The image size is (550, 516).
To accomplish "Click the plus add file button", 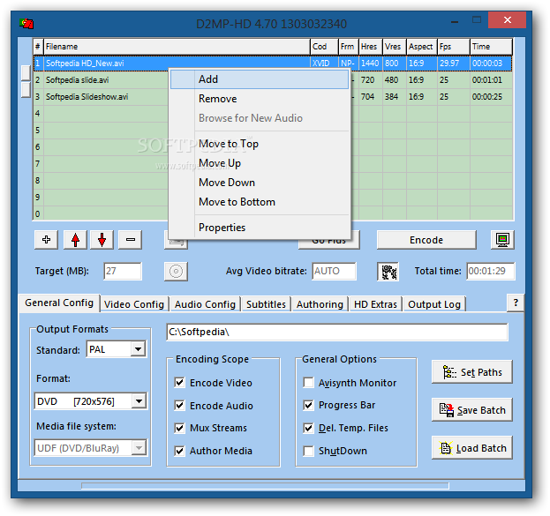I will click(x=46, y=240).
